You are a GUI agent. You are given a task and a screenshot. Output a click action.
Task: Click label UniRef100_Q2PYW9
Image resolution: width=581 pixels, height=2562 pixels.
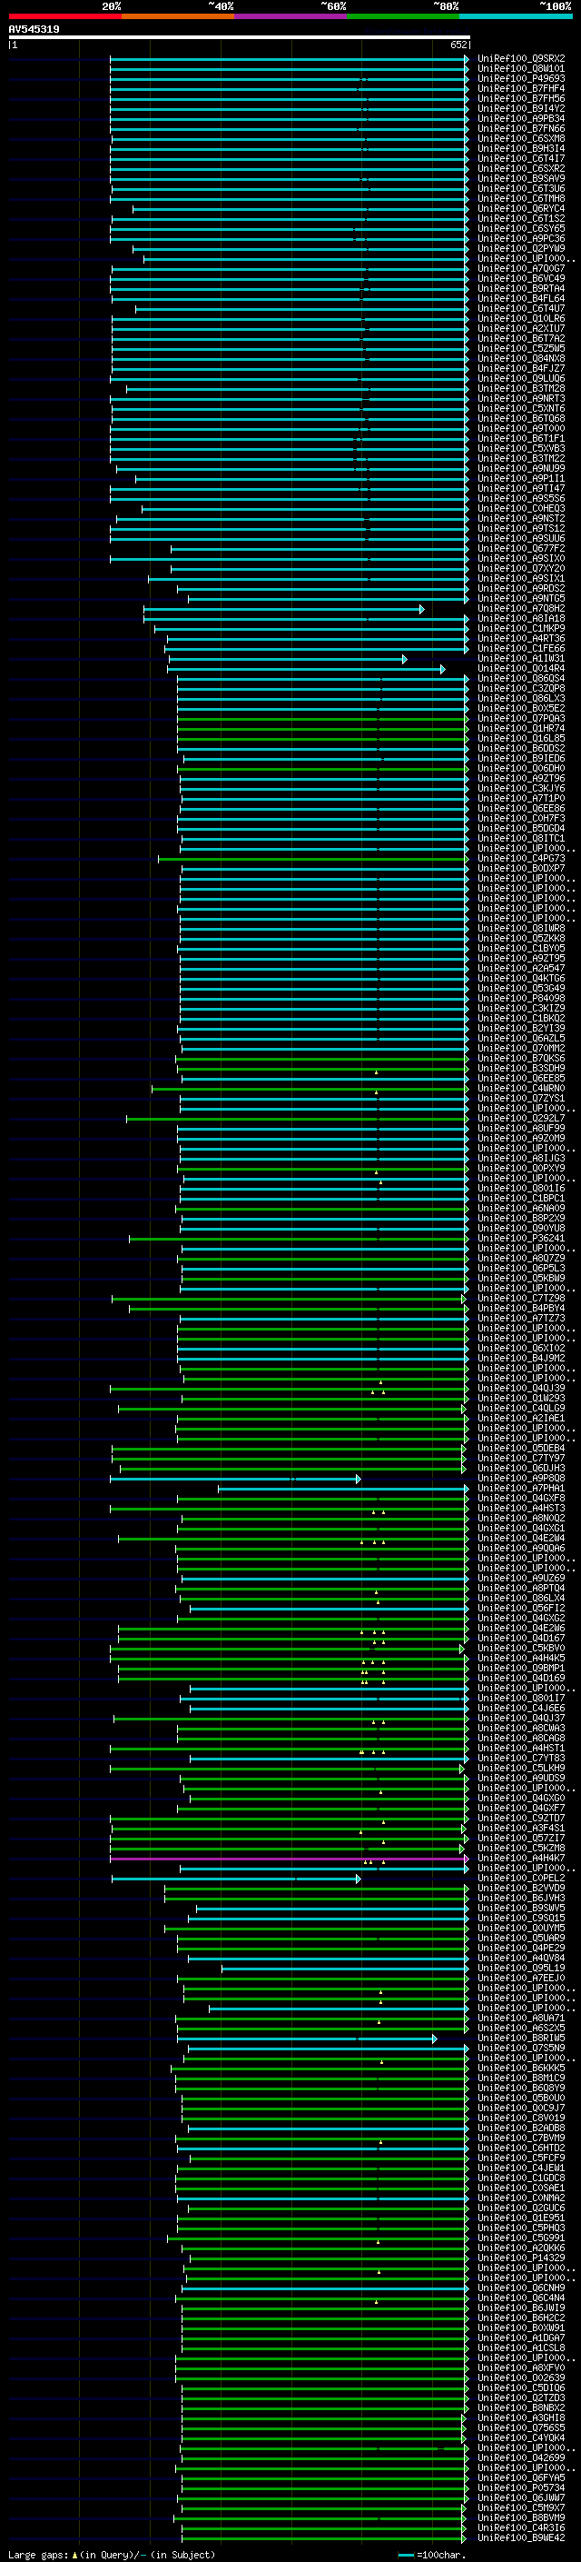[521, 249]
